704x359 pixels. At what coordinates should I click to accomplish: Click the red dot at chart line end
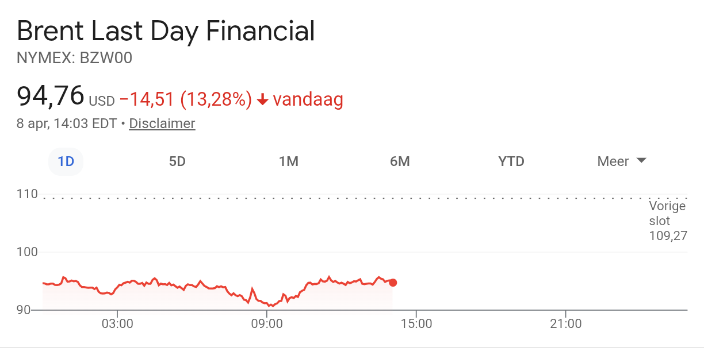[x=393, y=283]
